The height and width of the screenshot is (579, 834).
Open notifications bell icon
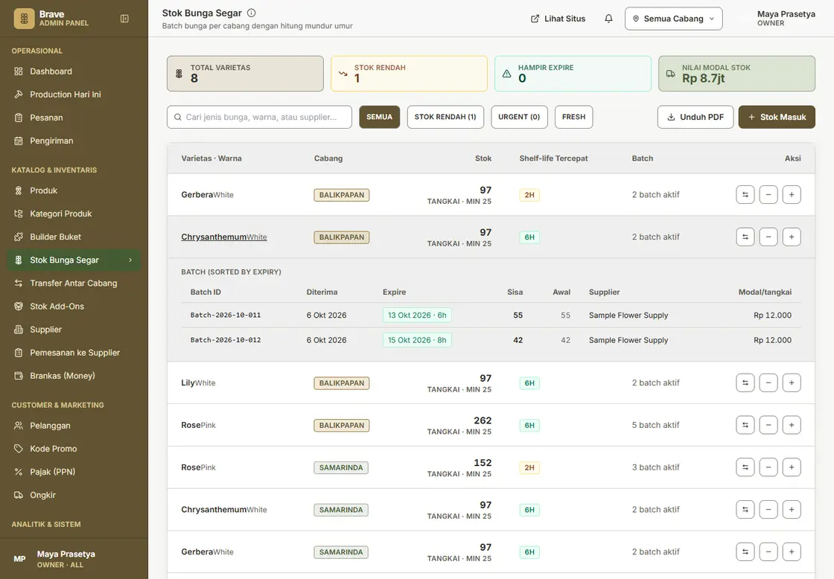pyautogui.click(x=608, y=19)
